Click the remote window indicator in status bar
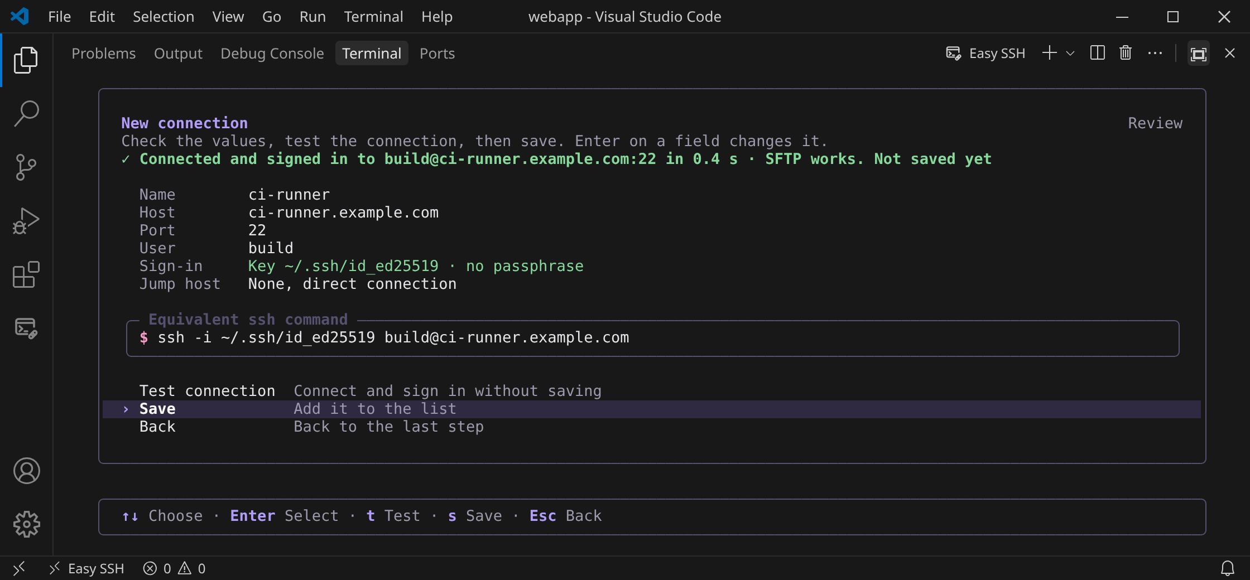Screen dimensions: 1250x580 [19, 568]
